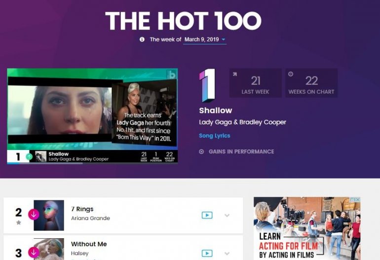380x260 pixels.
Task: Click the pink down arrow beside Without Me
Action: (34, 252)
